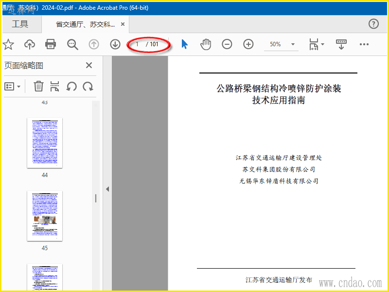The image size is (389, 292).
Task: Click the 50% zoom level field
Action: click(275, 44)
